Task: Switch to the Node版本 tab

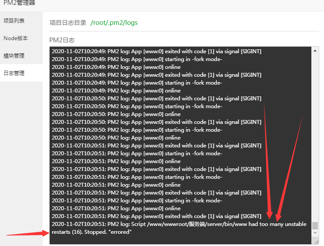Action: 21,38
